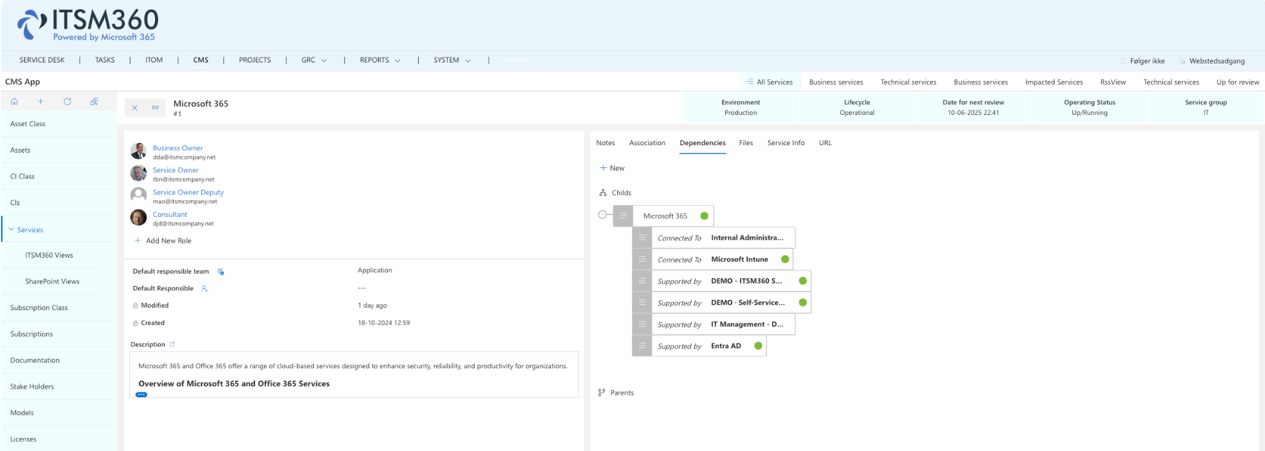Click handle icon on Internal Administra... row
The image size is (1265, 451).
coord(642,238)
